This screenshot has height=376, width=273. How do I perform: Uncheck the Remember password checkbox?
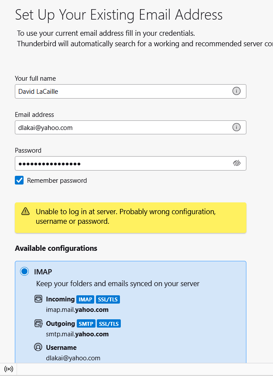pyautogui.click(x=19, y=181)
